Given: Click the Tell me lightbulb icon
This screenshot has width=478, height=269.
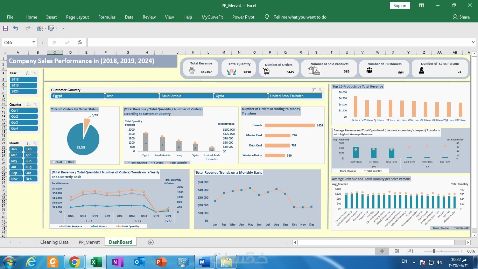Looking at the screenshot, I should tap(267, 17).
